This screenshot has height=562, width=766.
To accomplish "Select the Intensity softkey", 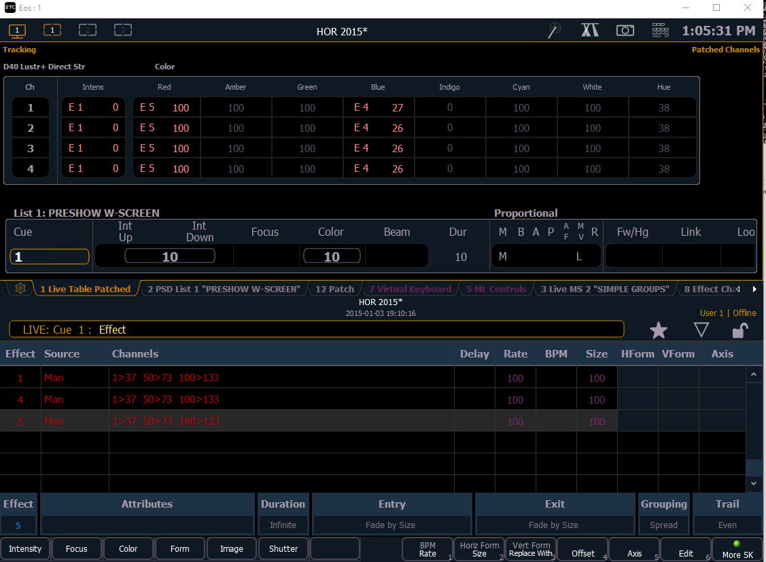I will pos(25,549).
